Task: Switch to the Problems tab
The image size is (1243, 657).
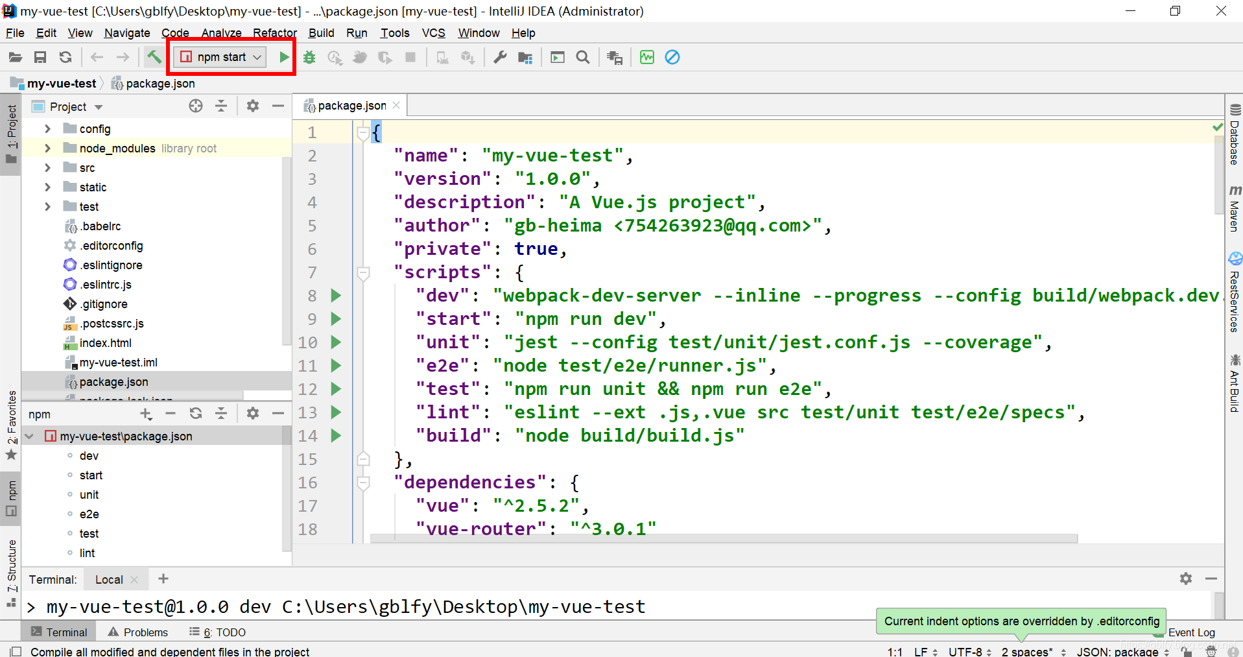Action: [137, 632]
